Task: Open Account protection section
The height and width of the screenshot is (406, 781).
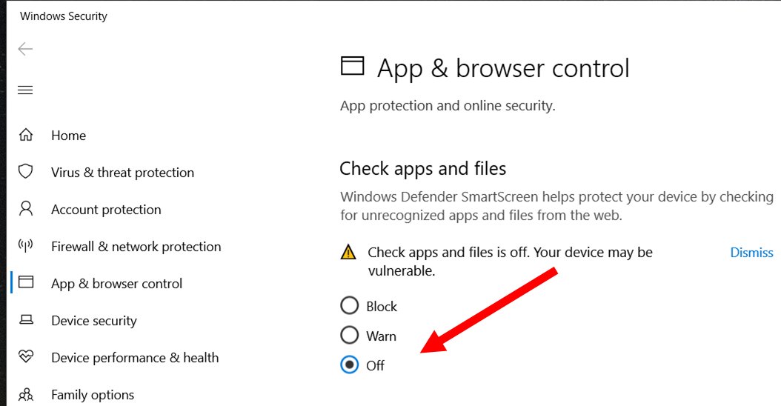Action: coord(106,210)
